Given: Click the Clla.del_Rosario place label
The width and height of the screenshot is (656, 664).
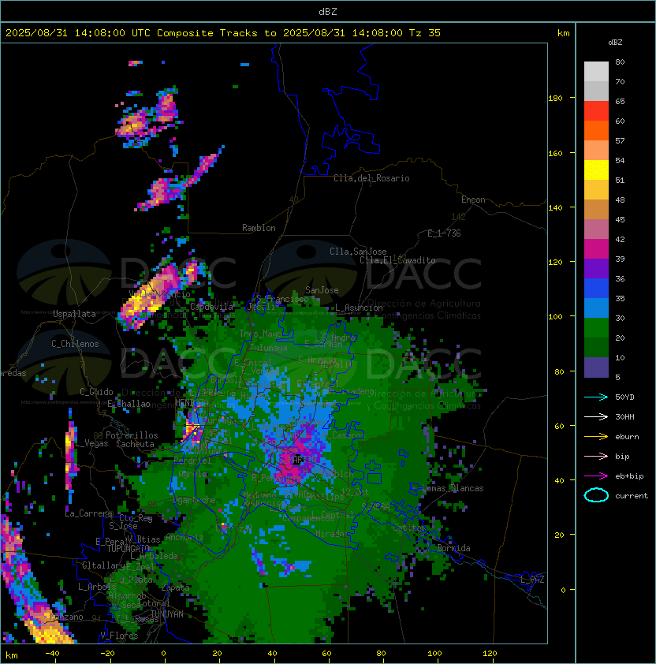Looking at the screenshot, I should pos(371,178).
